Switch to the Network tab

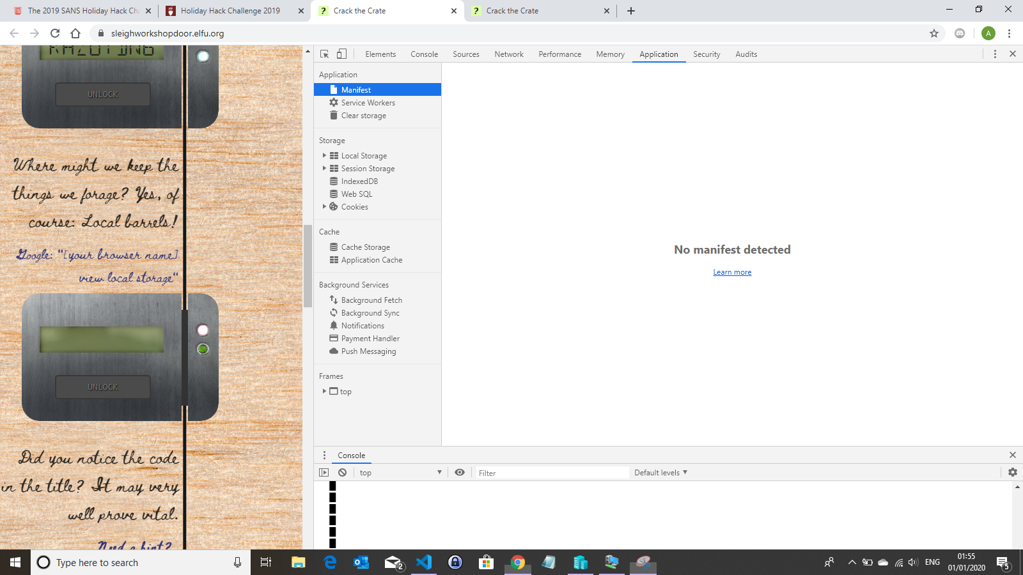click(509, 54)
